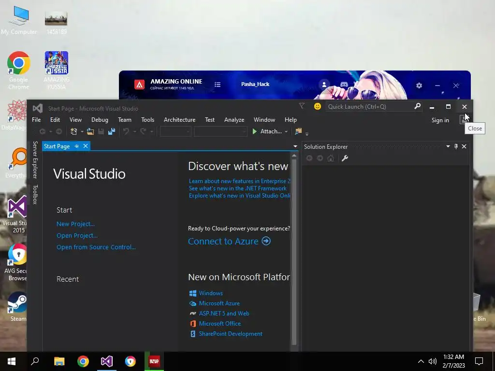The image size is (495, 371).
Task: Toggle Solution Explorer auto-hide pin
Action: click(x=456, y=146)
